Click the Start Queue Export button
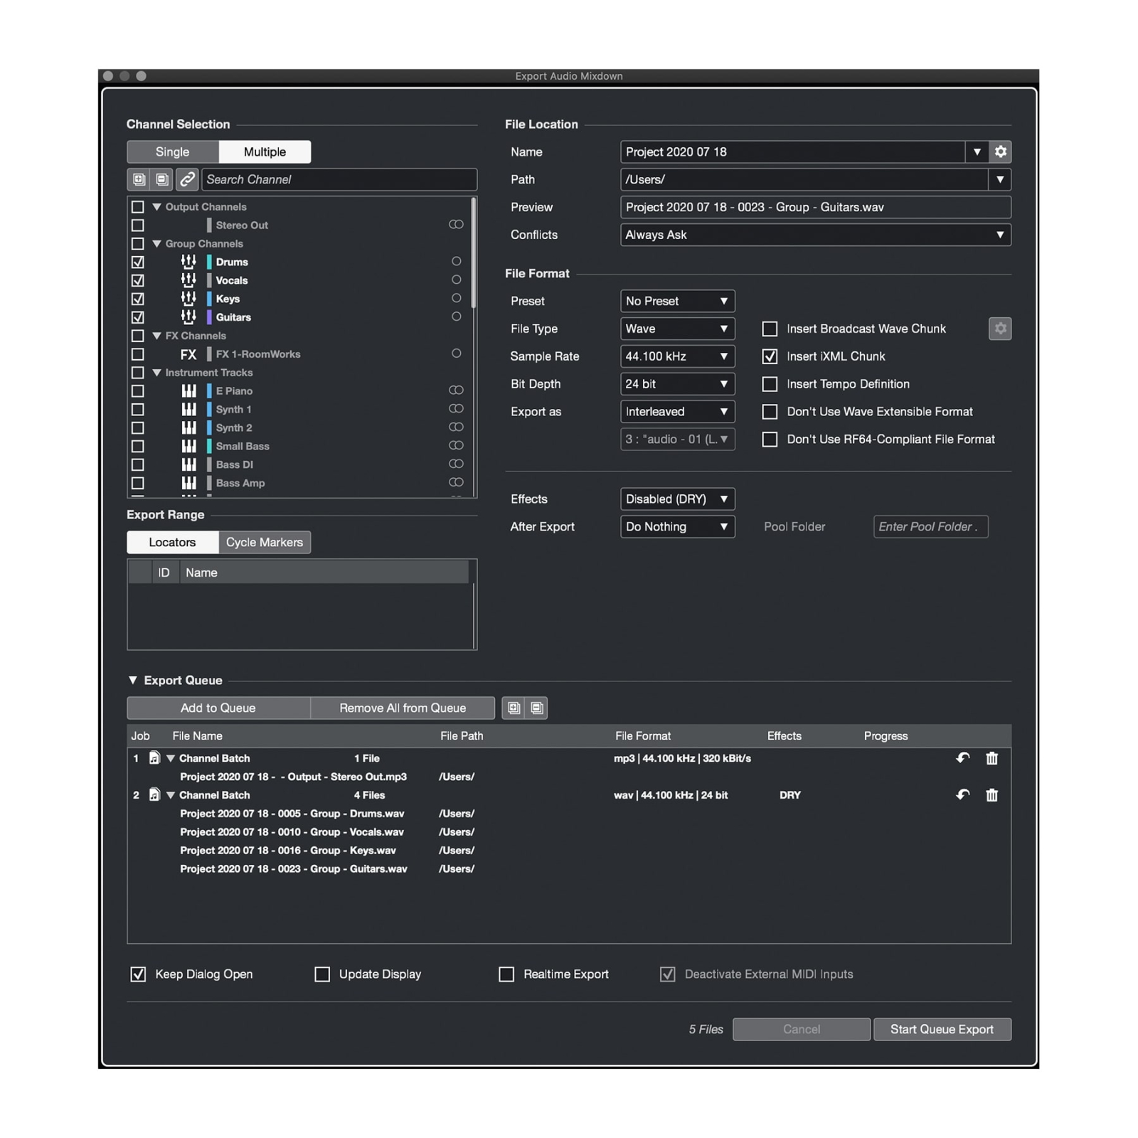The height and width of the screenshot is (1138, 1138). [x=941, y=1029]
